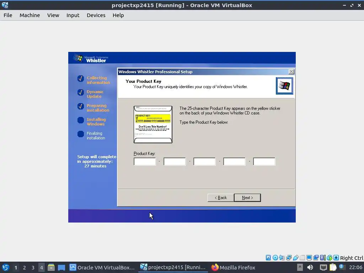The width and height of the screenshot is (364, 273).
Task: Click the Preparing installation step checkmark
Action: tap(81, 106)
